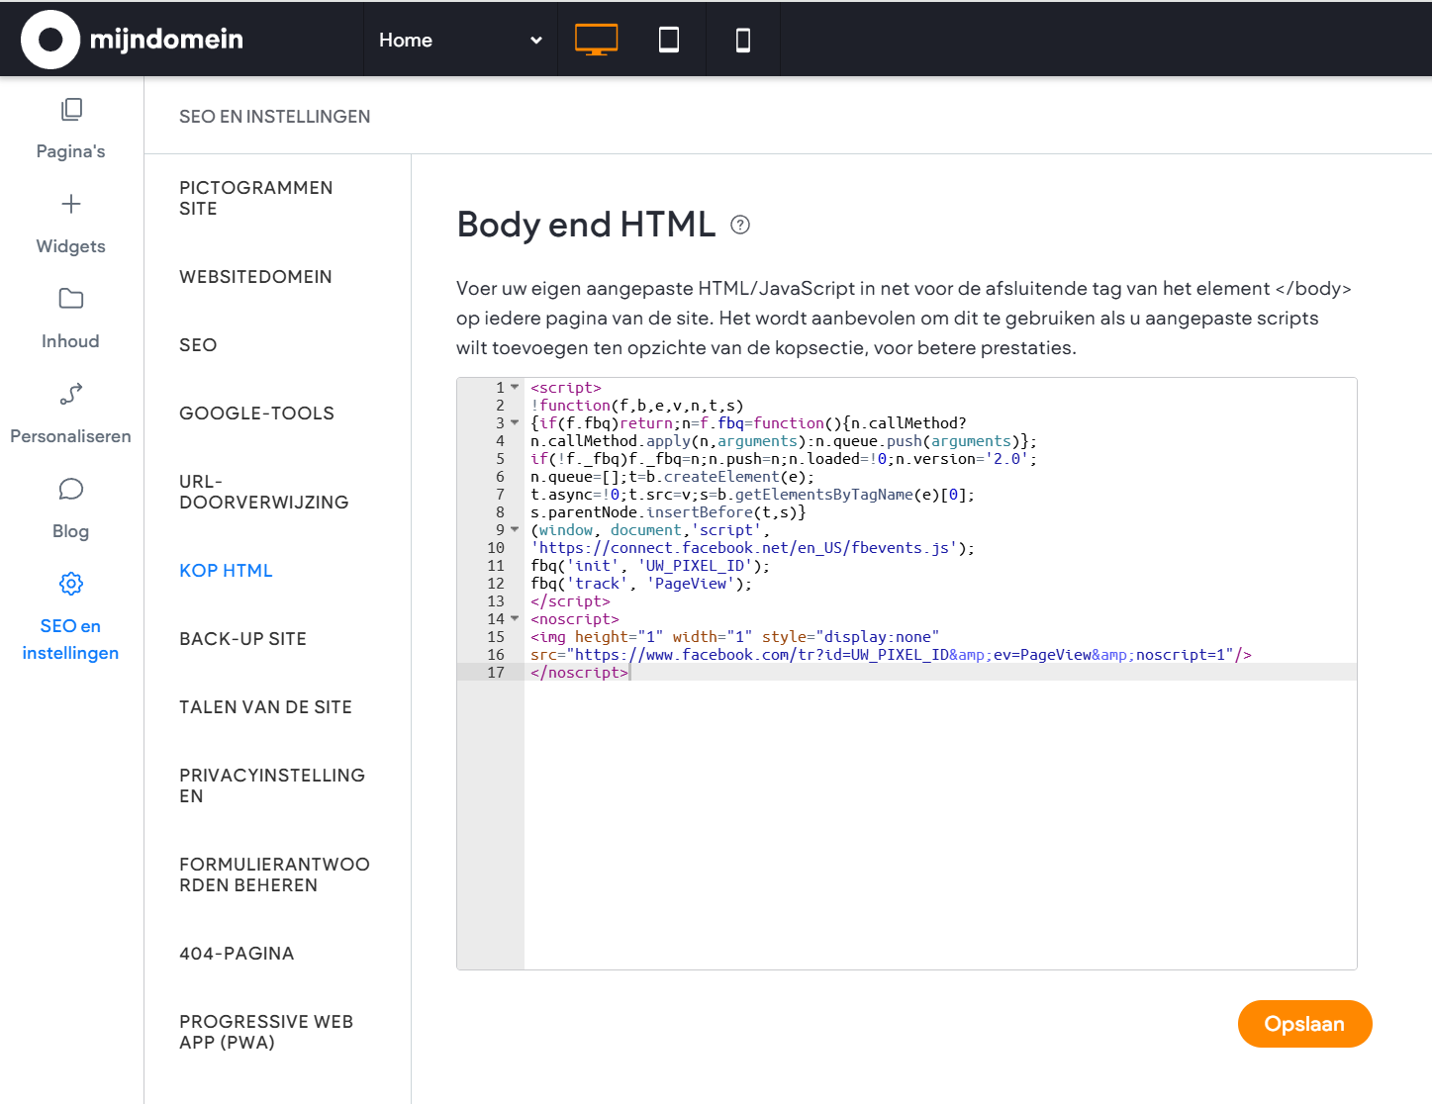Open Formulierantwoorden Beheren section

click(x=275, y=874)
